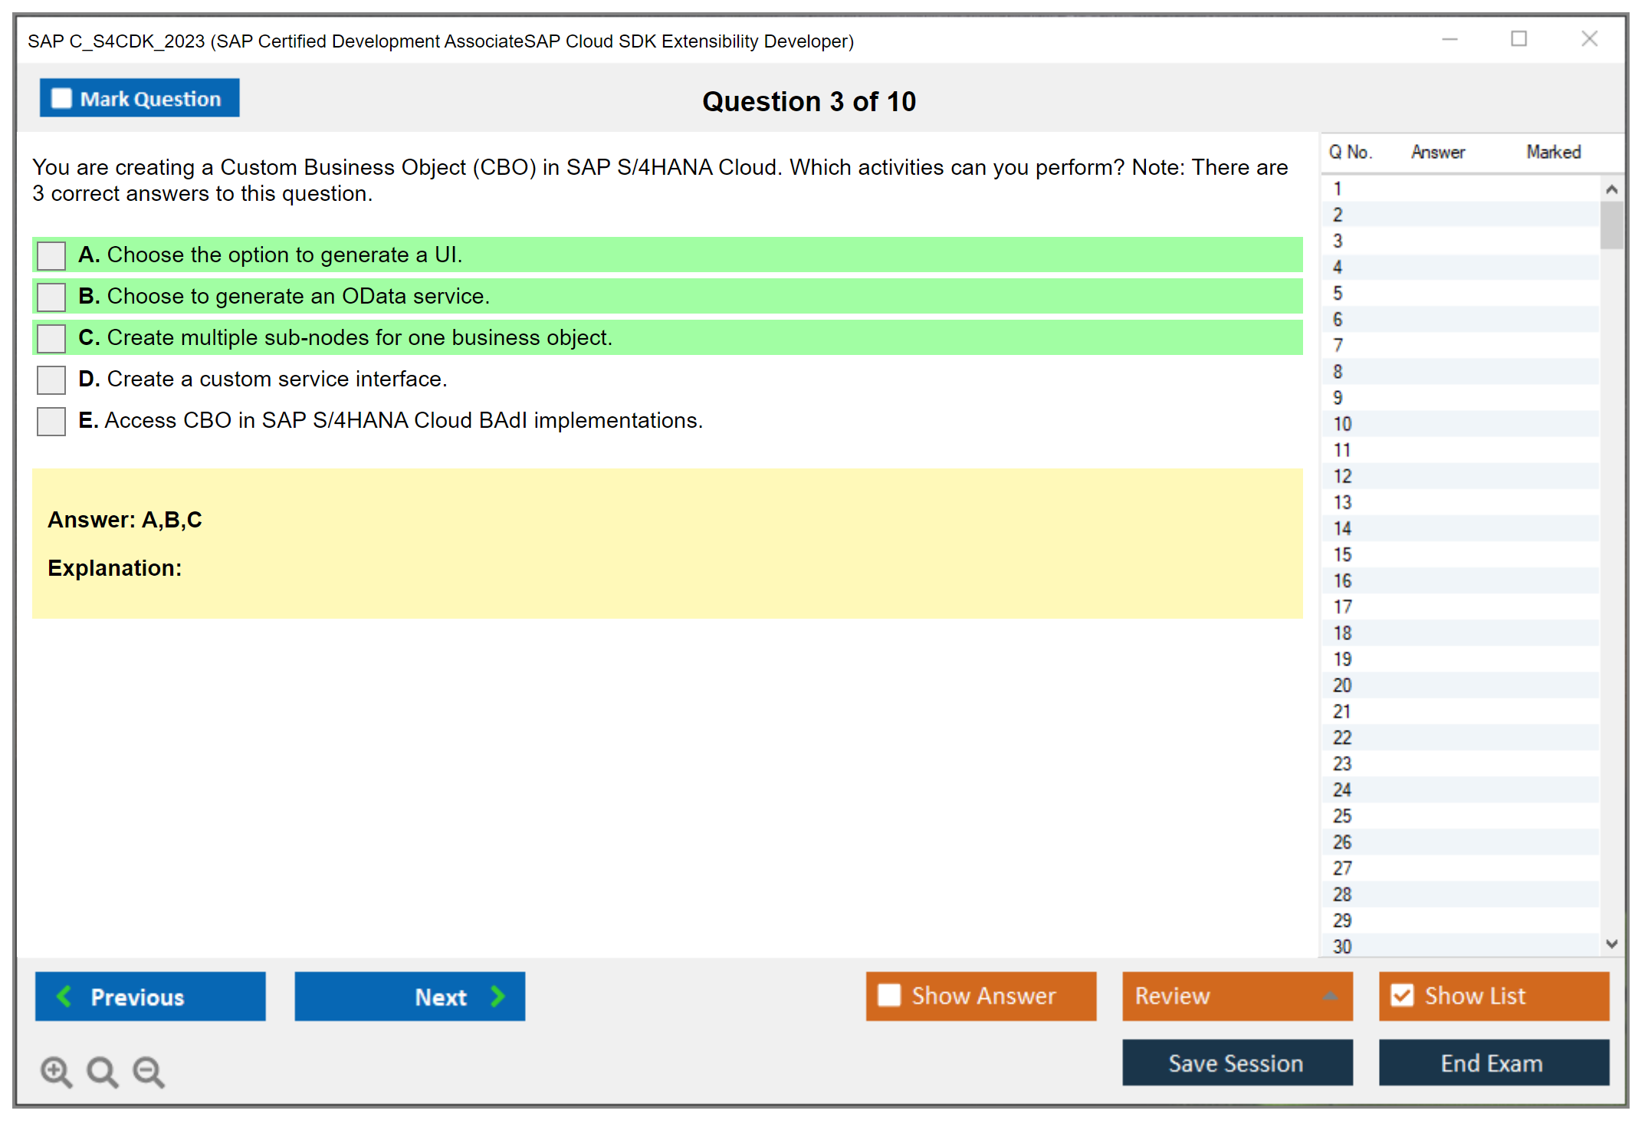This screenshot has height=1127, width=1648.
Task: Close the exam window
Action: [1589, 39]
